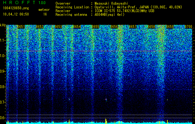This screenshot has width=195, height=124.
Task: Click the kHz axis unit label
Action: tap(3, 25)
